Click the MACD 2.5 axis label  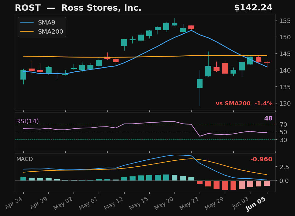[x=284, y=167]
